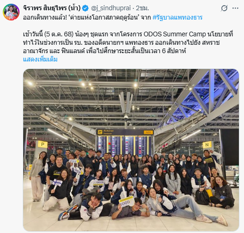Screen dimensions: 244x233
Task: Open the author's round profile avatar
Action: [11, 12]
